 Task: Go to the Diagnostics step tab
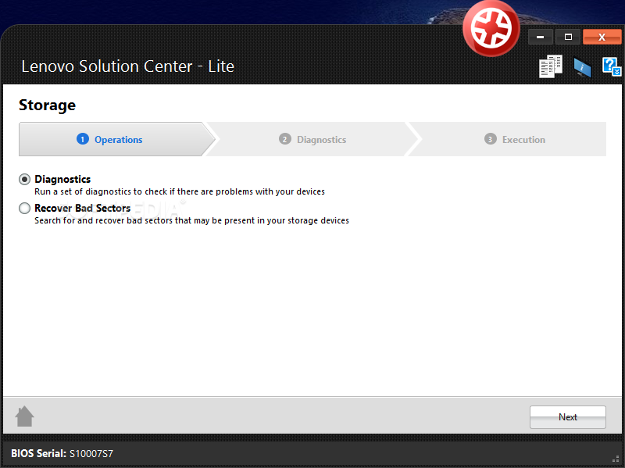tap(312, 139)
